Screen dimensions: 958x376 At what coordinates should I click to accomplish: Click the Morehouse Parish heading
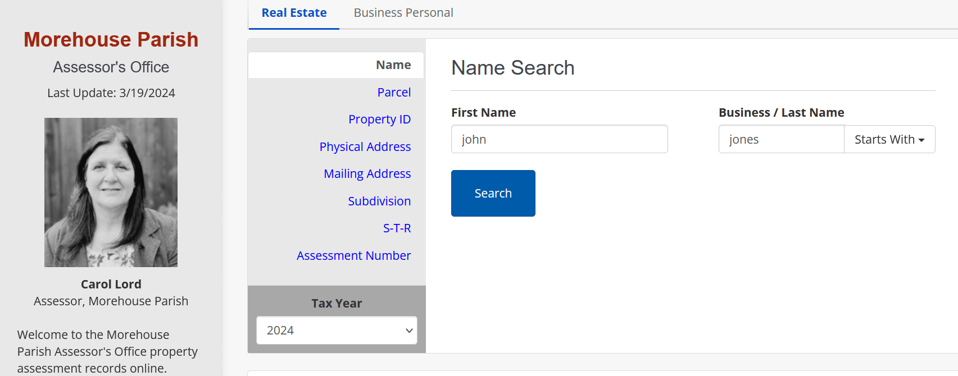[111, 39]
